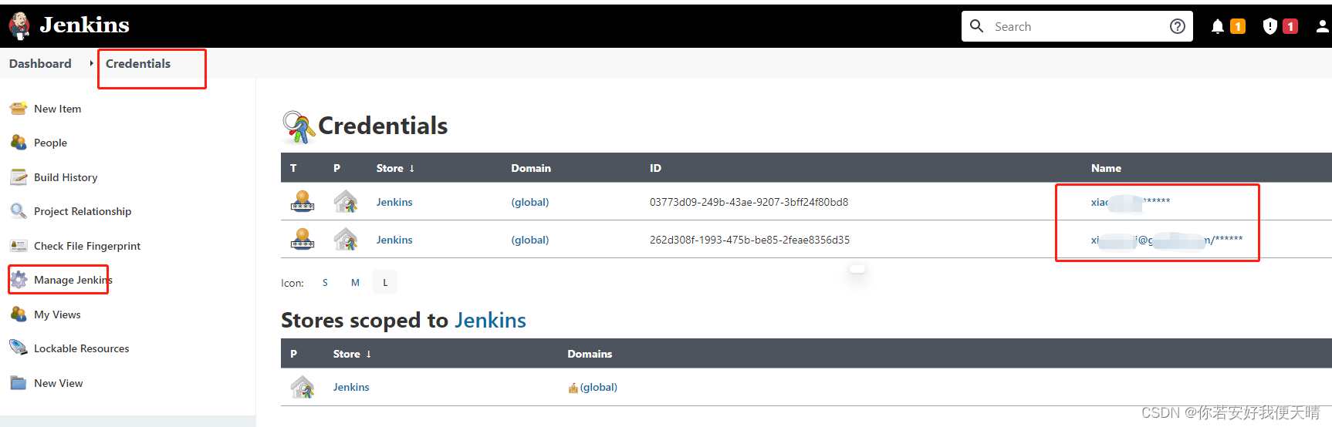This screenshot has height=427, width=1332.
Task: Open Manage Jenkins from sidebar
Action: coord(73,280)
